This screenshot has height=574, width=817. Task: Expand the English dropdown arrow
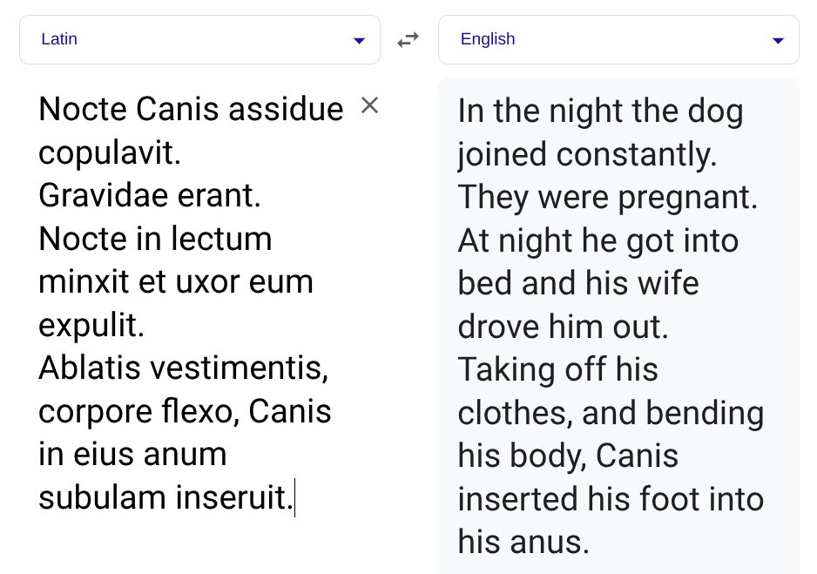tap(778, 40)
